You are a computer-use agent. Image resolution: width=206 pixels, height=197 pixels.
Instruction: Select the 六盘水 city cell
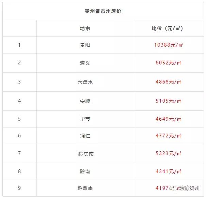[x=85, y=82]
